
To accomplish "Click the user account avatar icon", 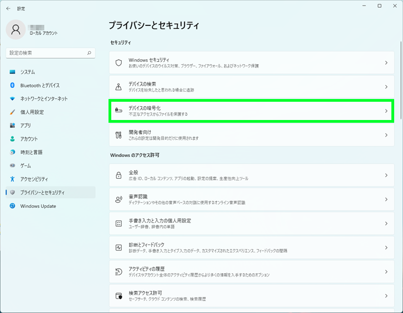I will [15, 29].
